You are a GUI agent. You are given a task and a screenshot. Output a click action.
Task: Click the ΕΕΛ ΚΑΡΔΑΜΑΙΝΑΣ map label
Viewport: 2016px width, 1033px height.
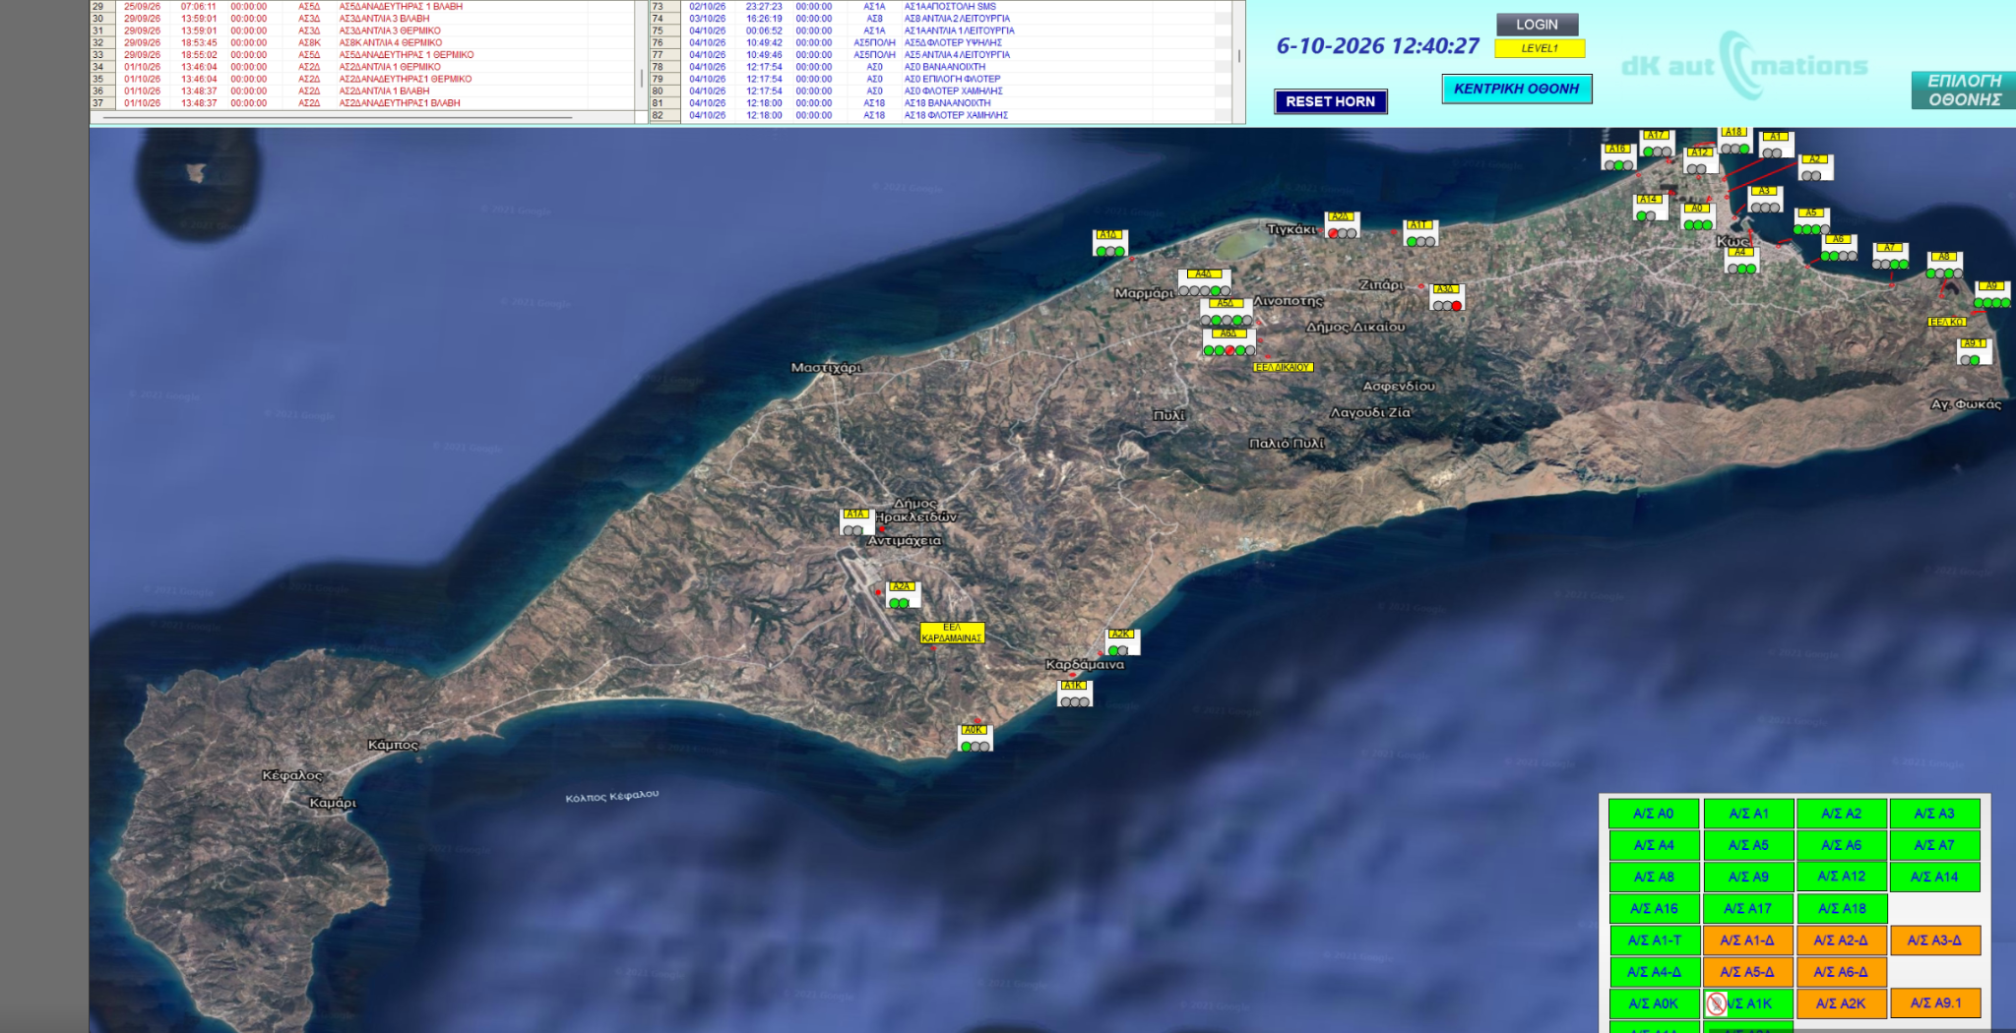coord(952,633)
